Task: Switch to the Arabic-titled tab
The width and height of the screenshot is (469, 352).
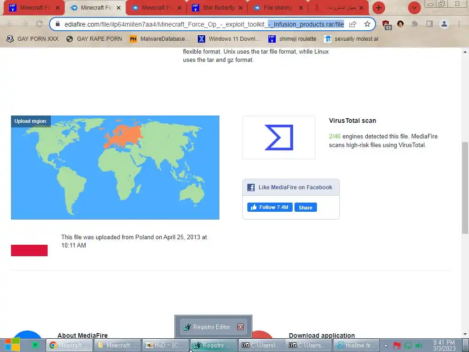Action: [338, 8]
